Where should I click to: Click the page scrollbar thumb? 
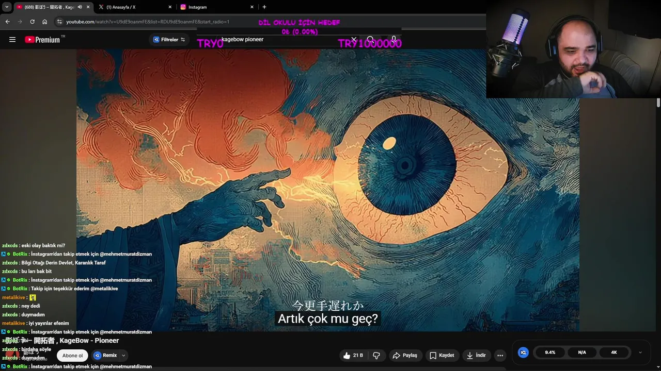point(658,103)
